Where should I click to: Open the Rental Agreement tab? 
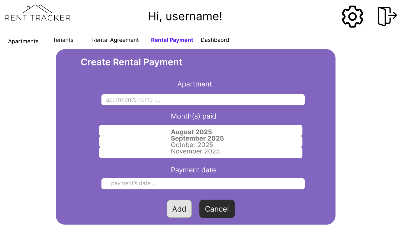115,40
